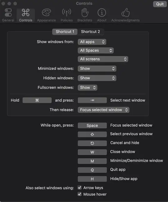Click the Space shortcut field
Viewport: 168px width, 202px height.
92,125
